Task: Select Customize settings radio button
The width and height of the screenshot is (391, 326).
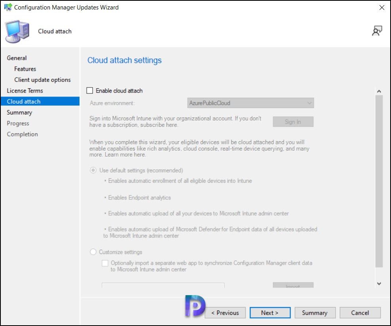Action: click(93, 252)
